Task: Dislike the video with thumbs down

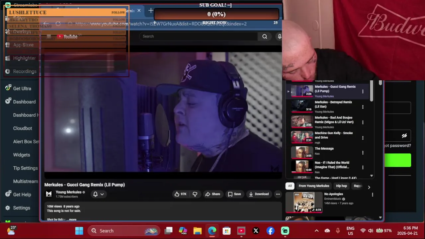Action: pyautogui.click(x=195, y=194)
